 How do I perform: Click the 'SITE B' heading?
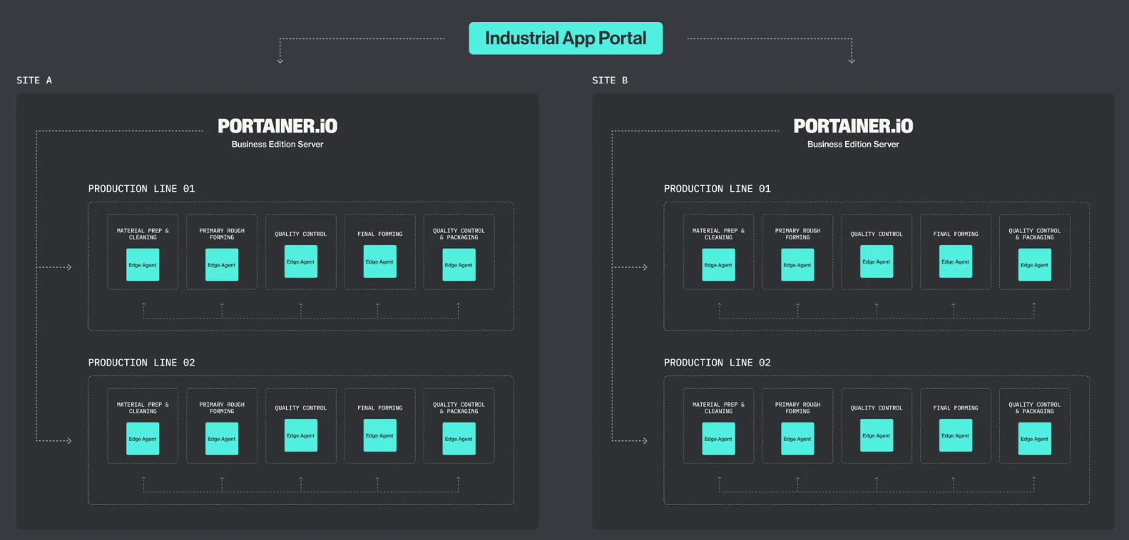tap(610, 81)
